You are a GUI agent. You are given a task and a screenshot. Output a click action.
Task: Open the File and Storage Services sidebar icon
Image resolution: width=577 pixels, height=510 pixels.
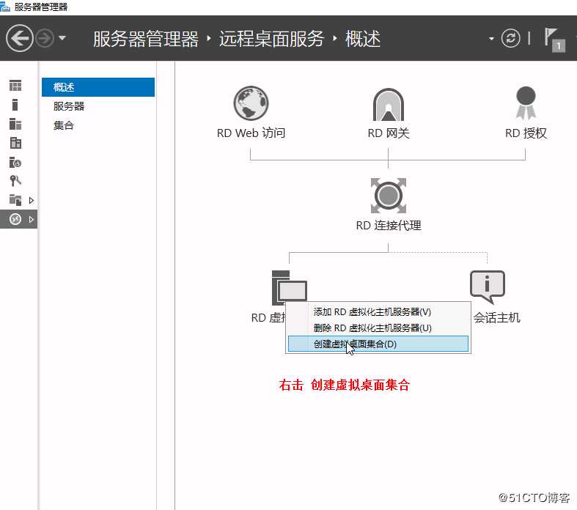pyautogui.click(x=15, y=200)
